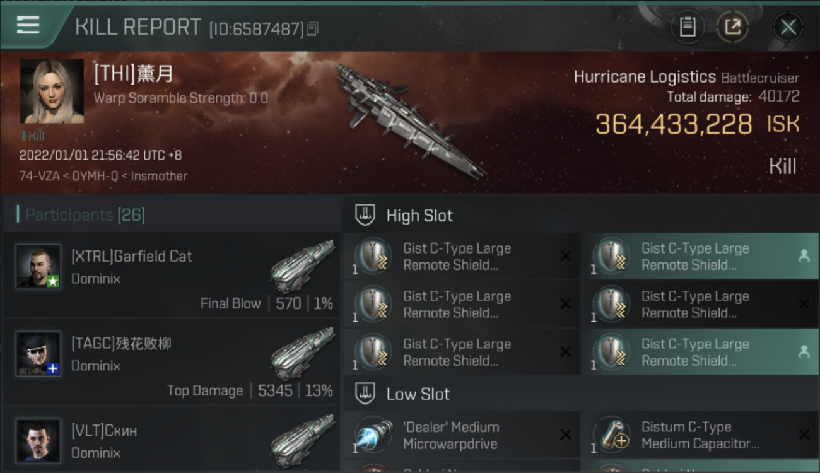View victim portrait of 薰月
The width and height of the screenshot is (820, 473).
(x=52, y=91)
